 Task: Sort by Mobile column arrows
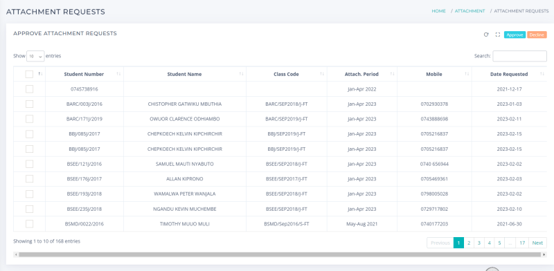[467, 74]
